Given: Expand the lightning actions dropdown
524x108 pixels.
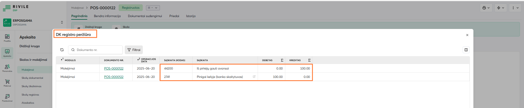Looking at the screenshot, I should click(x=501, y=8).
